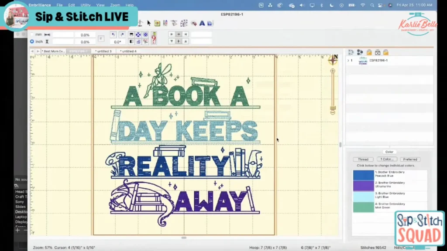Click the rotation angle 0.0° field

pos(117,42)
